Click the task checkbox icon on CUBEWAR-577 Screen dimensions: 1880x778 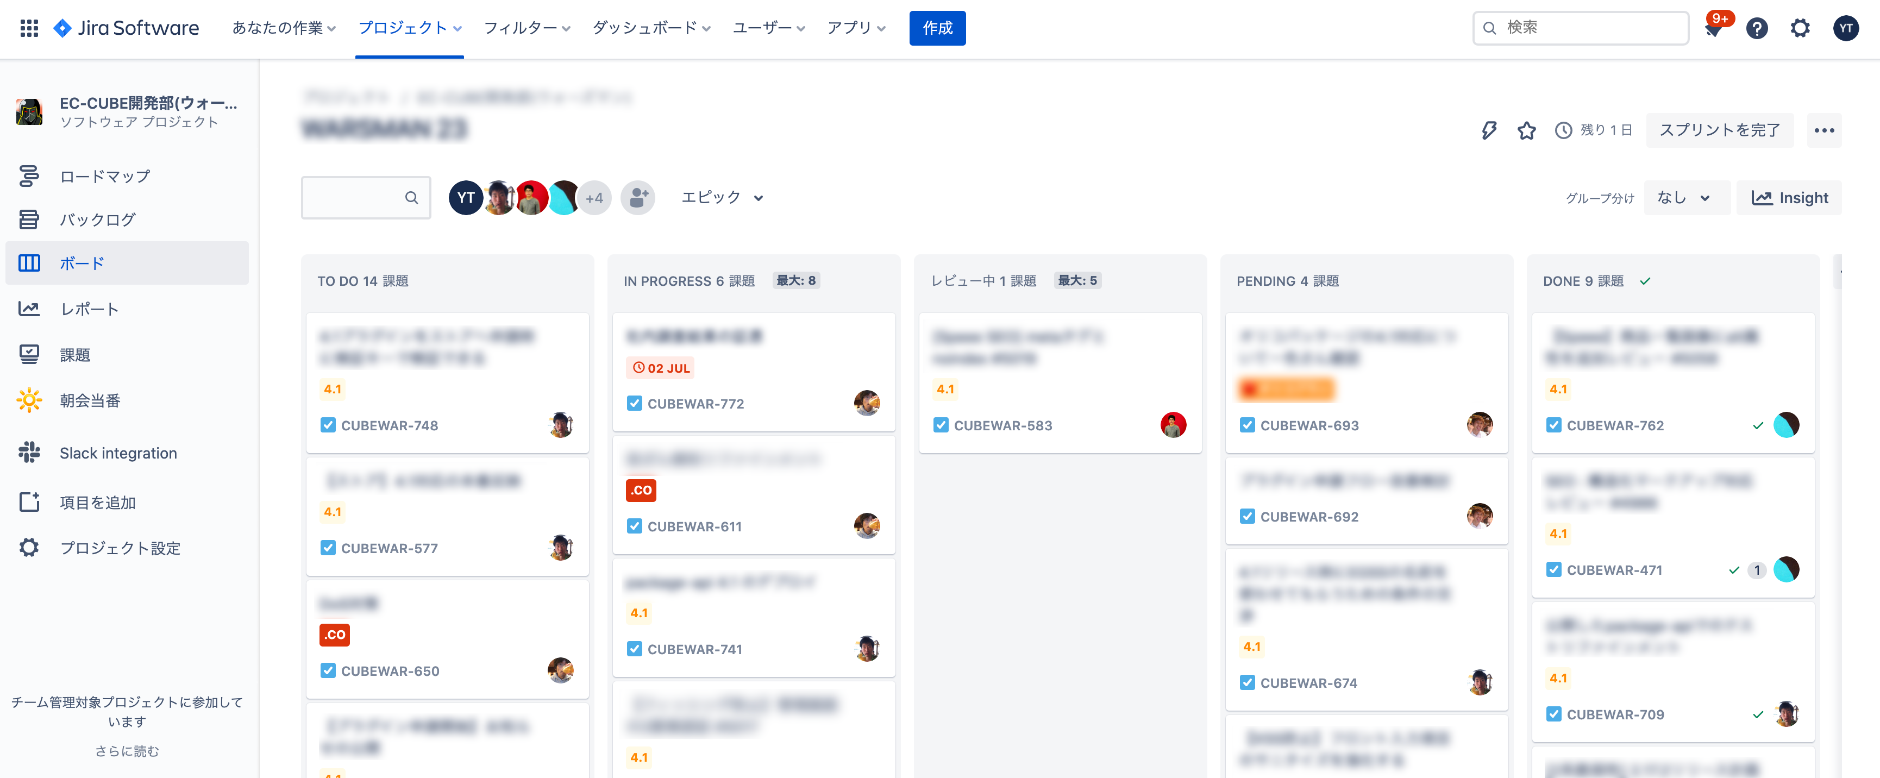pos(328,548)
